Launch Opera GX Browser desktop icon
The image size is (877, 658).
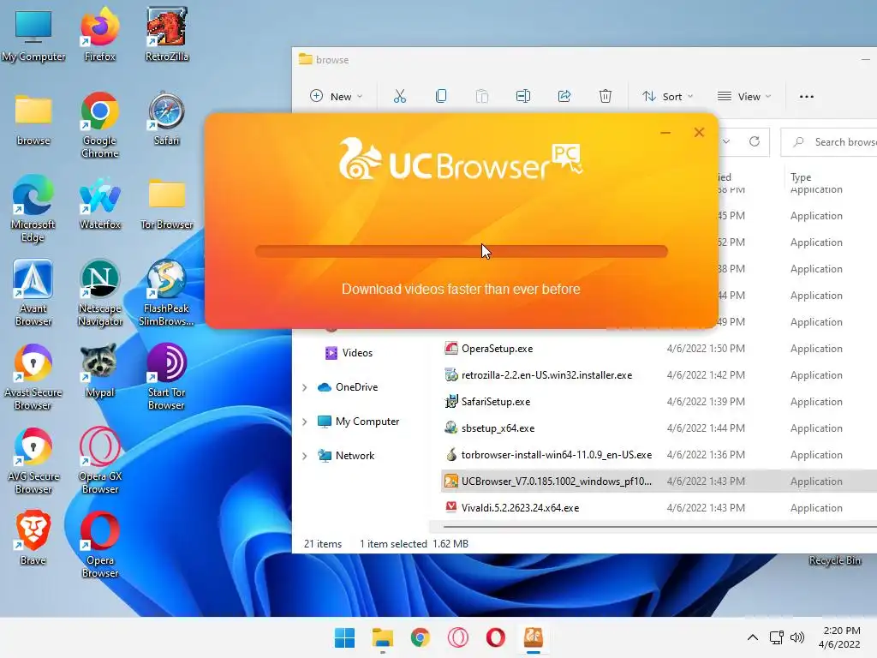(99, 460)
